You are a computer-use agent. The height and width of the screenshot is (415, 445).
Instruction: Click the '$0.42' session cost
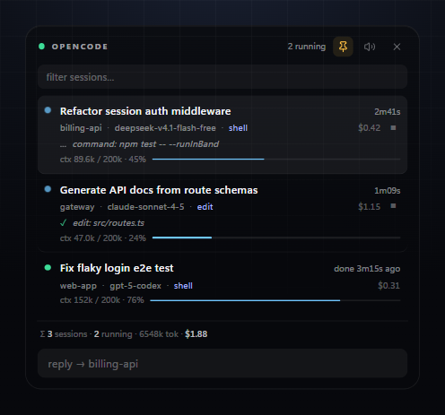(370, 128)
